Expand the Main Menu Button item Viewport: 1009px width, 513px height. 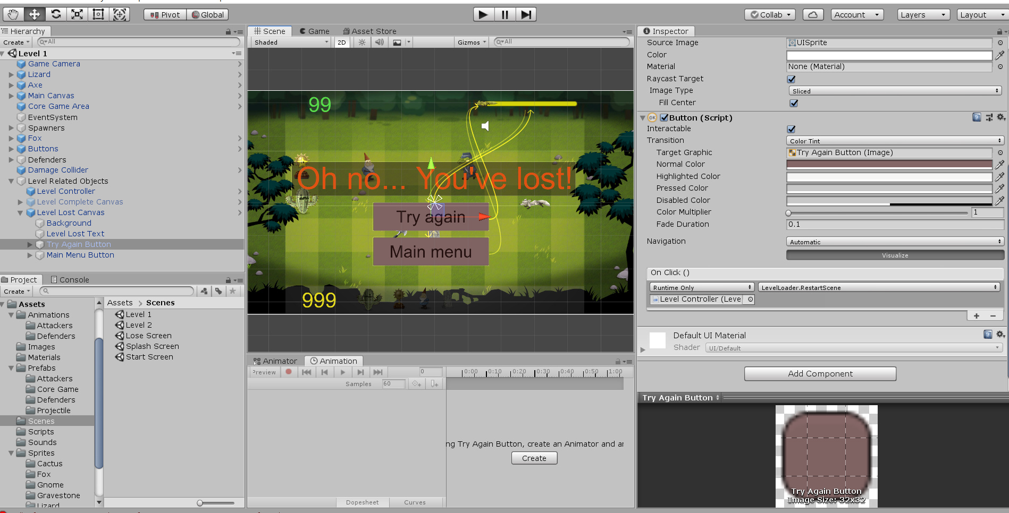(30, 255)
